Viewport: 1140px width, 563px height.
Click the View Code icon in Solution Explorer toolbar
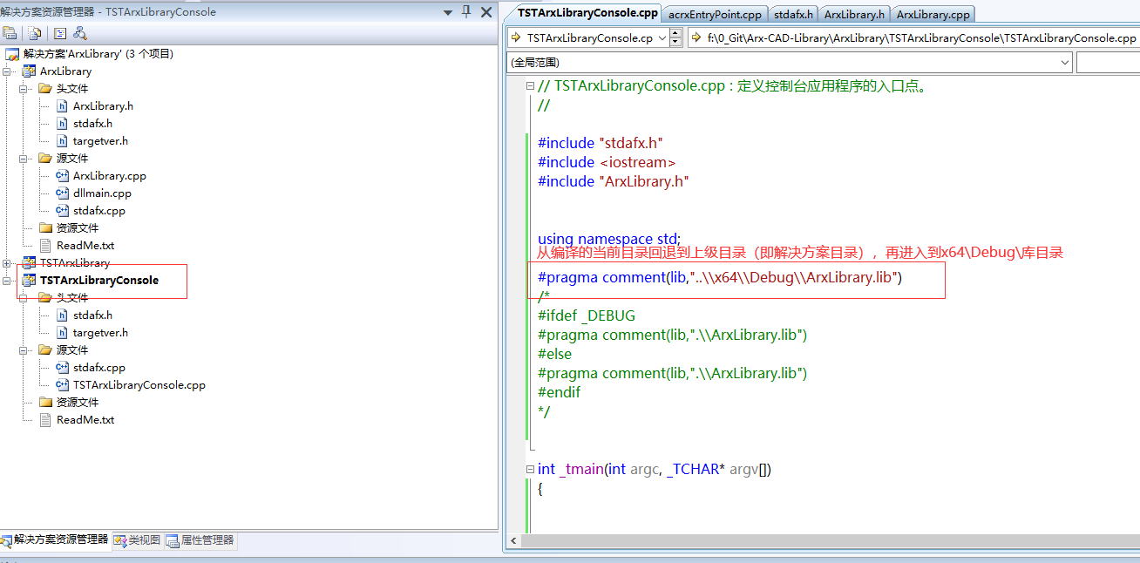pyautogui.click(x=58, y=32)
